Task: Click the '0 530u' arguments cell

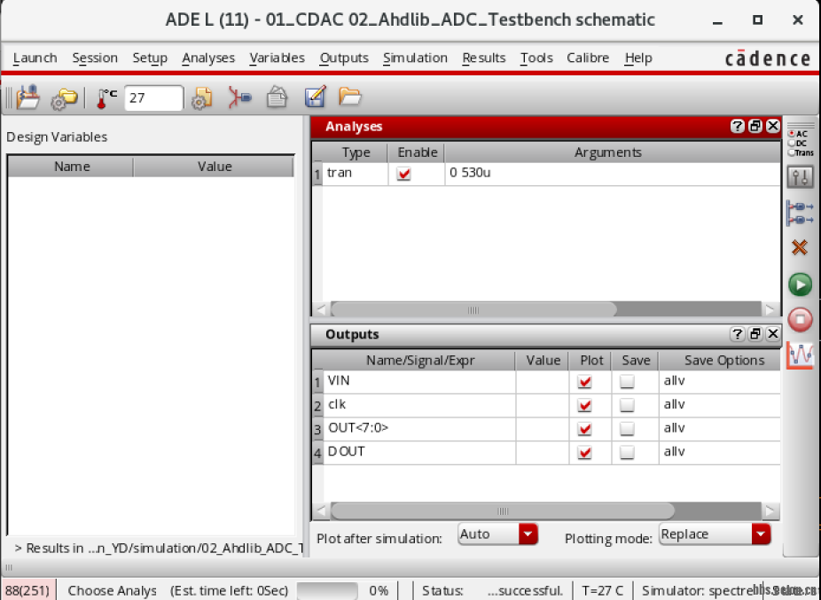Action: [613, 174]
